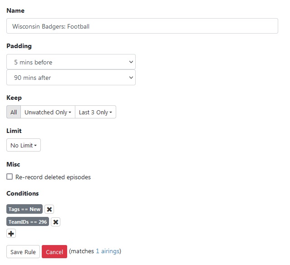Click the Limit section label
The width and height of the screenshot is (290, 265).
14,131
